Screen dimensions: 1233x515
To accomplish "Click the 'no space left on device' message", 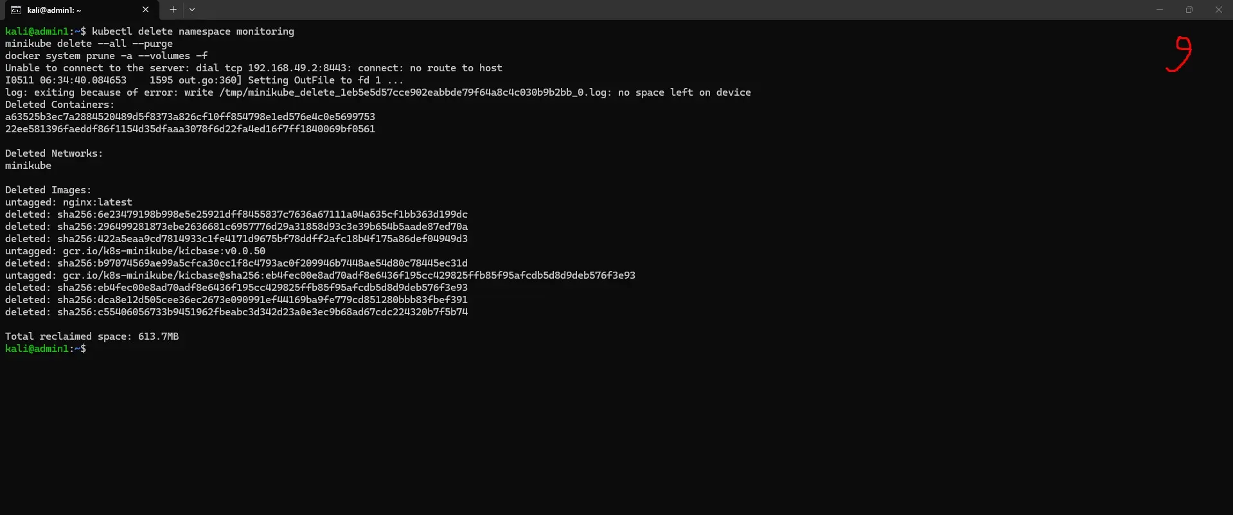I will pos(684,92).
